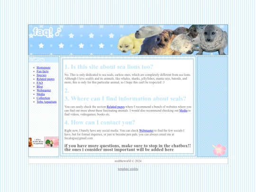256x192 pixels.
Task: Click the 'sealtheworld © 2024' footer text
Action: (x=128, y=161)
